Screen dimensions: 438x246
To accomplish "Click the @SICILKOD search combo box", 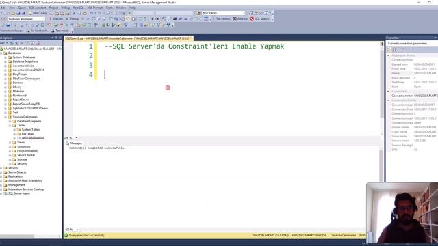I will 223,13.
